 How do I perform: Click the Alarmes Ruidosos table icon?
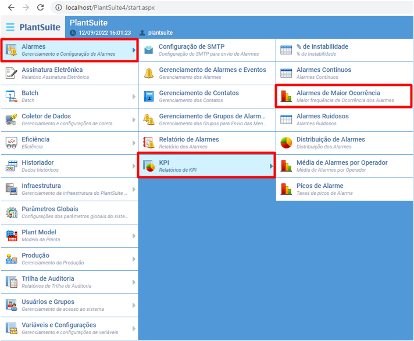click(286, 119)
